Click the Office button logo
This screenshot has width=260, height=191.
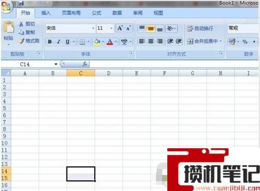(x=6, y=7)
